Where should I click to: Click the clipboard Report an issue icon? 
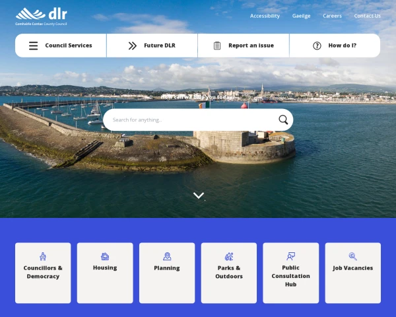click(x=217, y=46)
